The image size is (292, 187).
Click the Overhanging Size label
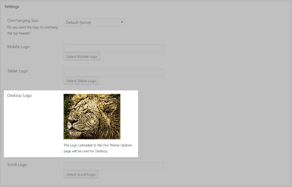pos(23,21)
